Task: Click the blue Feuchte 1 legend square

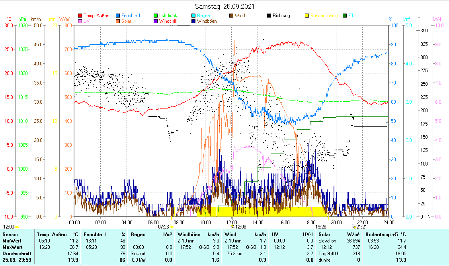Action: click(x=118, y=16)
